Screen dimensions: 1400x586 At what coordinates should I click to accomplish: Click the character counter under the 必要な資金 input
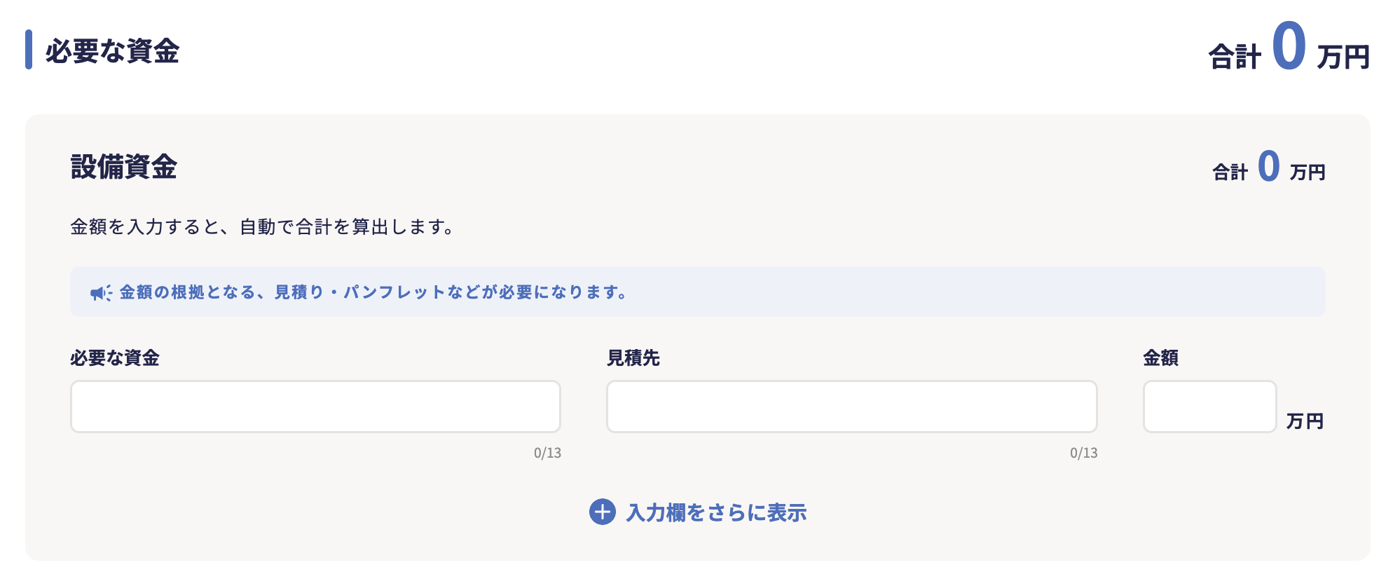[547, 453]
